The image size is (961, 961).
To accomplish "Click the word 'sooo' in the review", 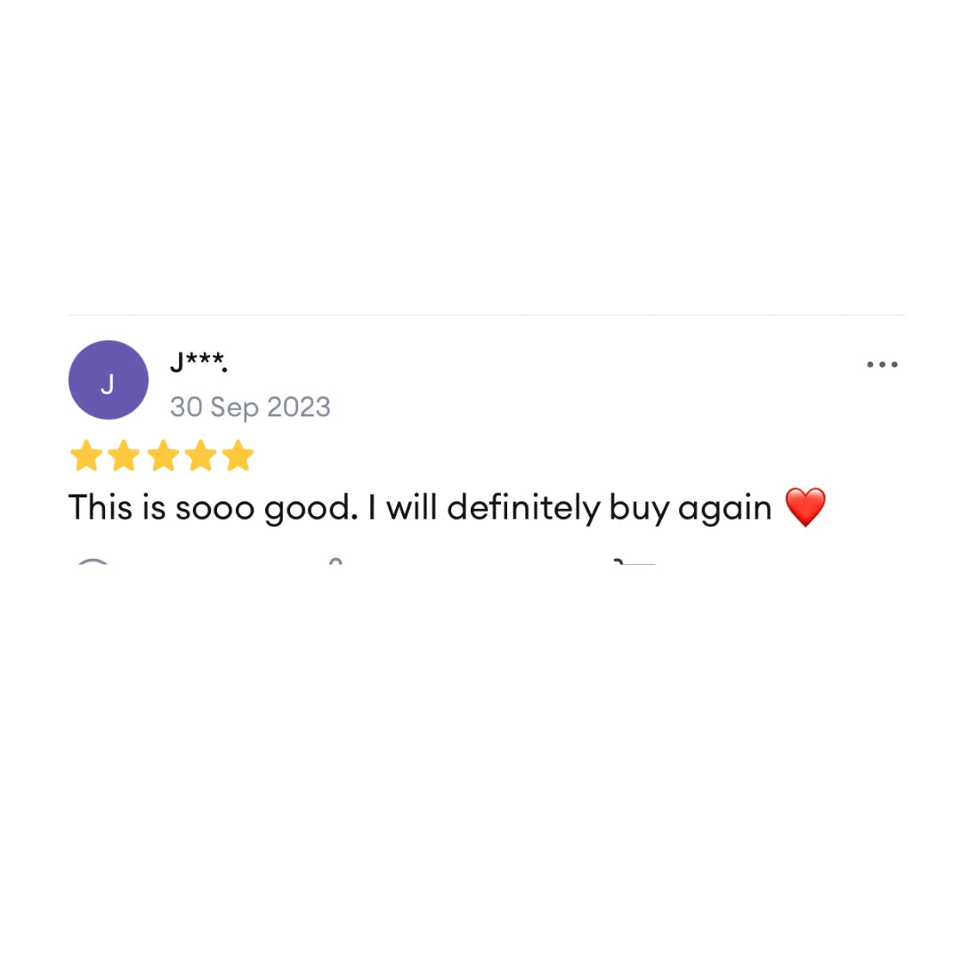I will pos(215,510).
